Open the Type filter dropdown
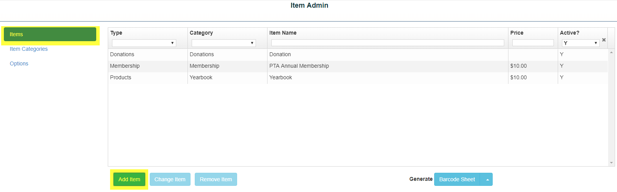This screenshot has width=617, height=192. coord(144,43)
